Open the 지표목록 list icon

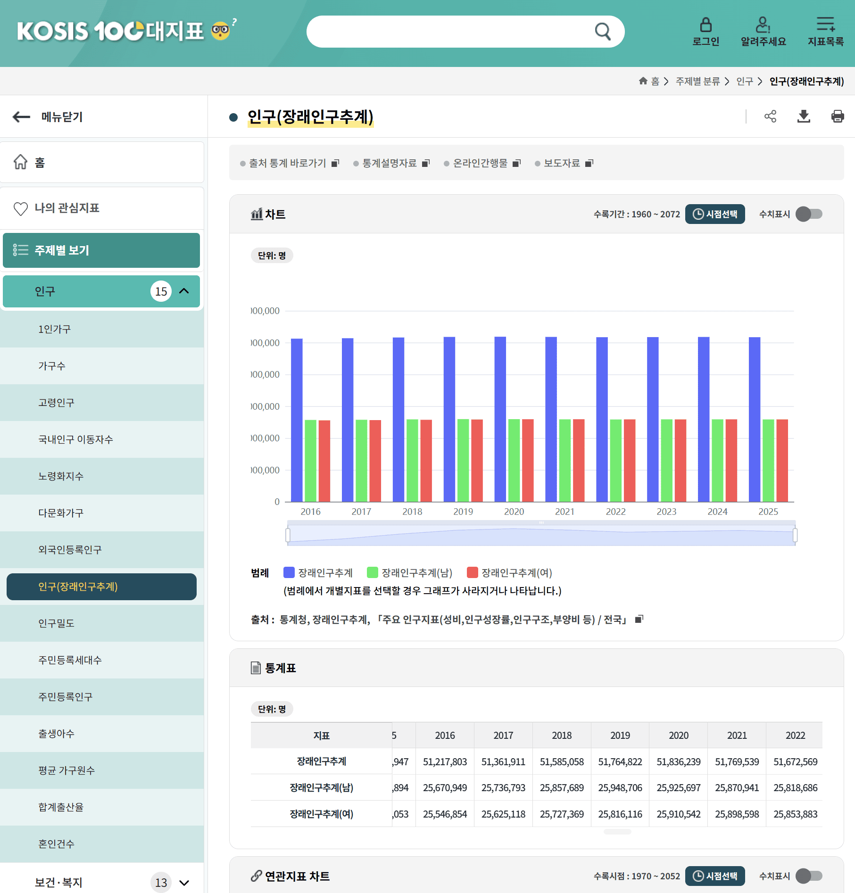[825, 25]
